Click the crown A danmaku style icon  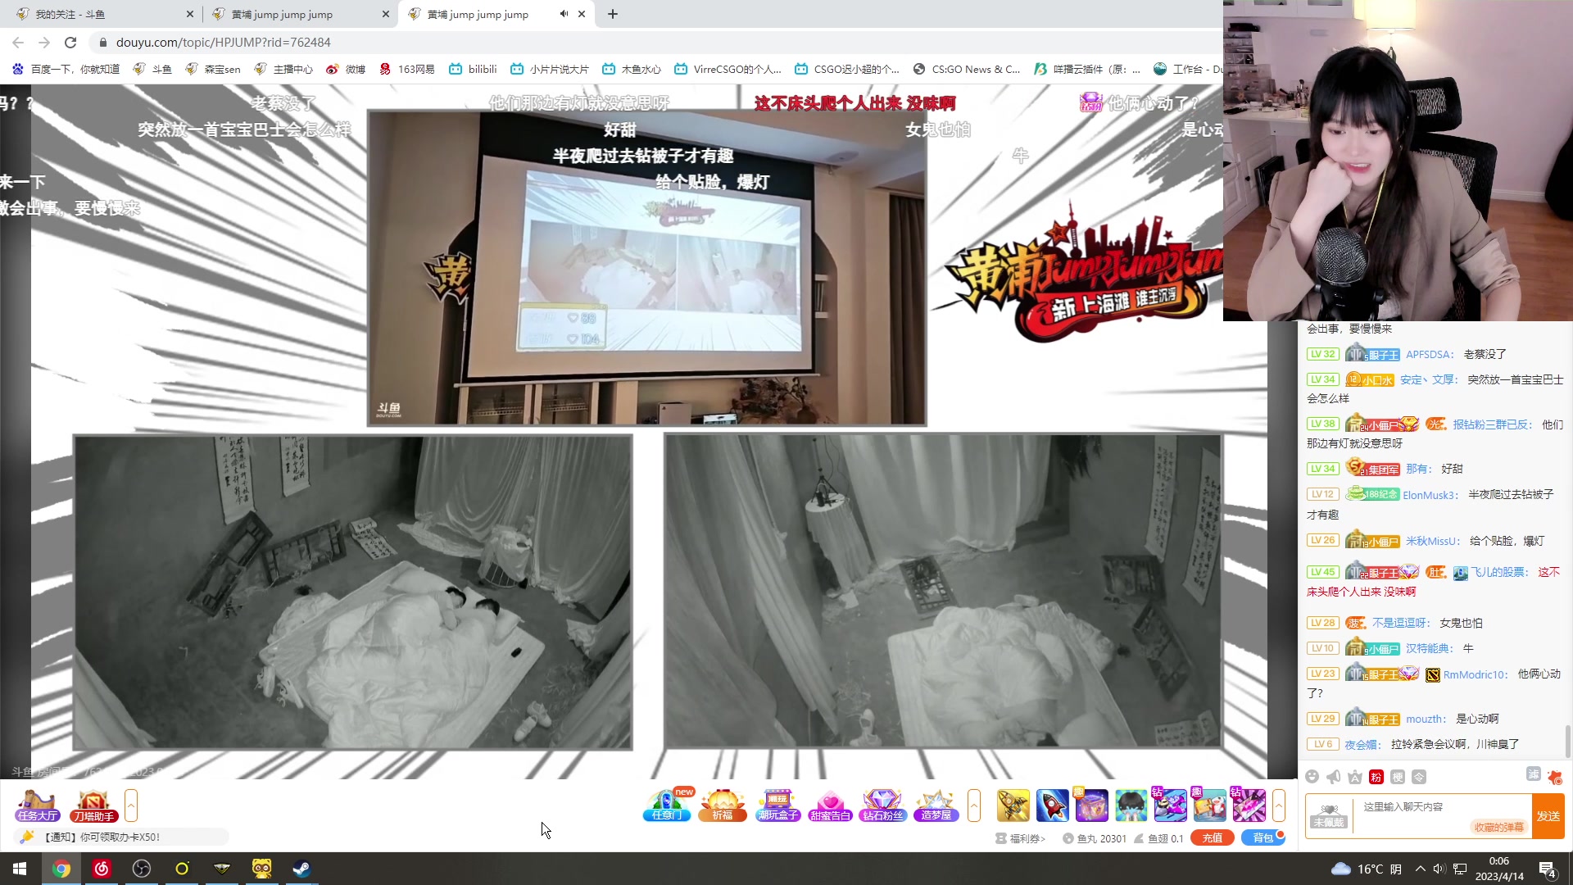pos(1355,777)
